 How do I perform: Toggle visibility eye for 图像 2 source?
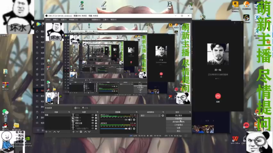tap(92, 120)
